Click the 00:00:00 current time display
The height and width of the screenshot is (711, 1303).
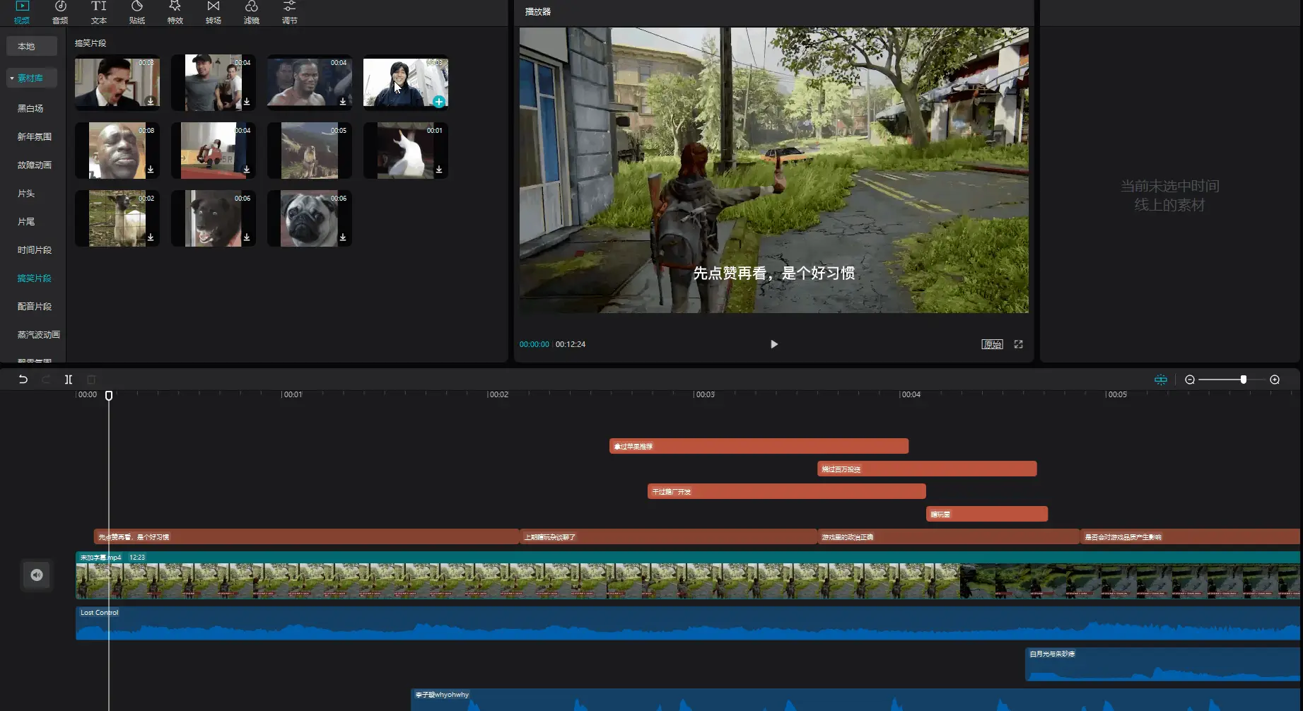coord(534,344)
